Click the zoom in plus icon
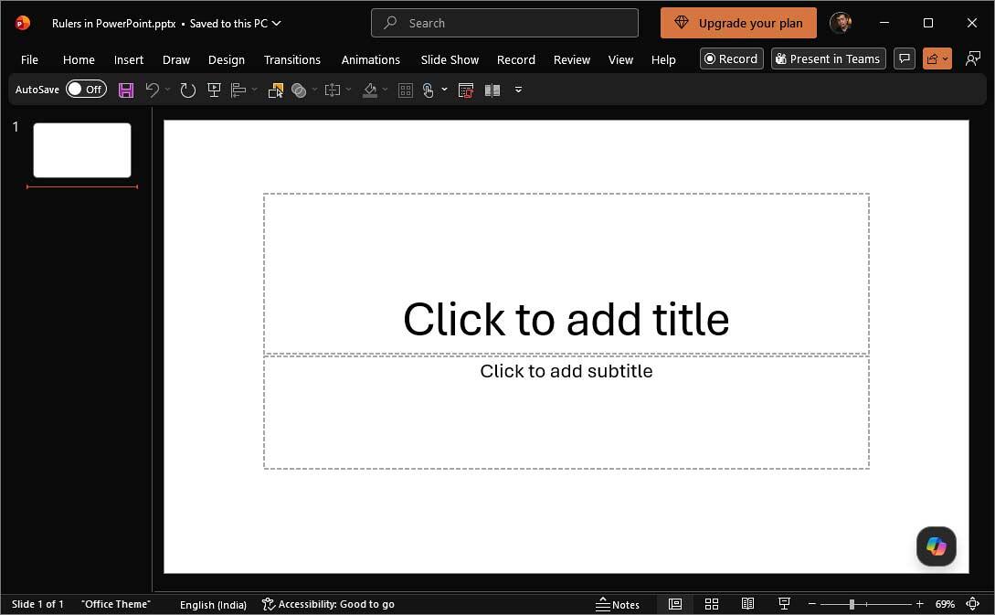Screen dimensions: 995x615 (x=919, y=604)
